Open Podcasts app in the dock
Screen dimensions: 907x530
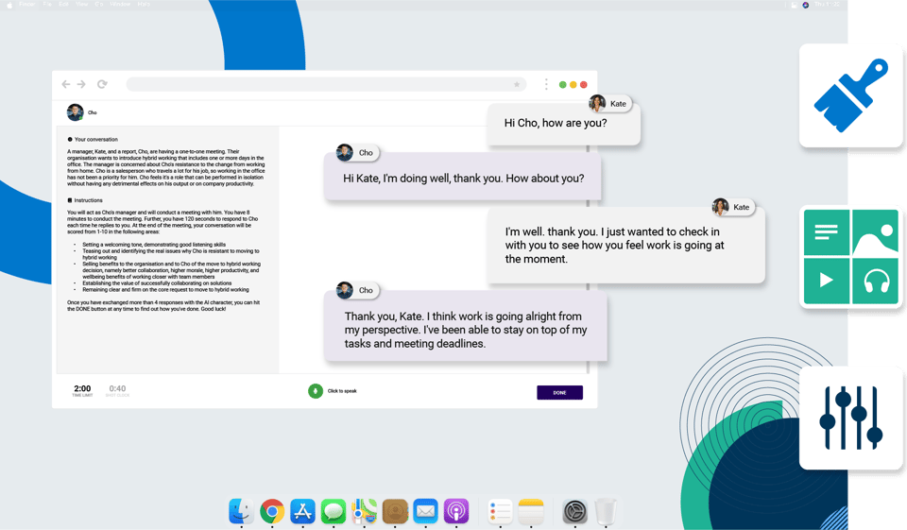(456, 511)
